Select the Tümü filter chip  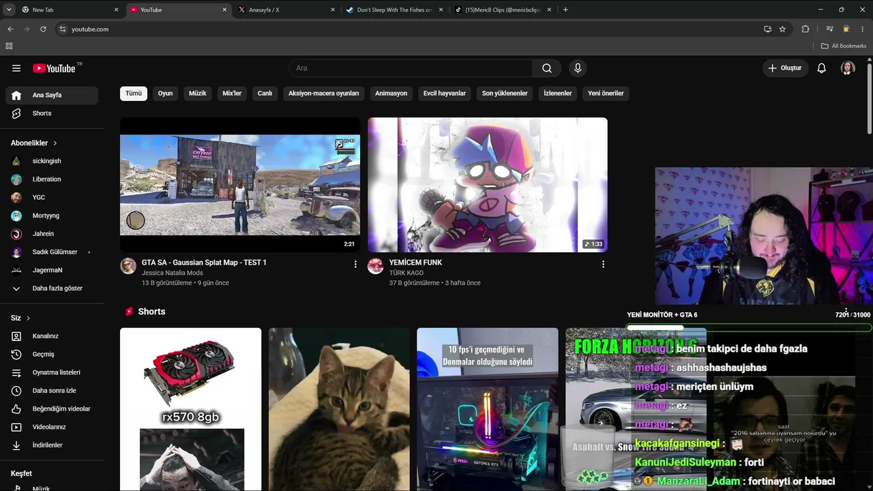click(134, 93)
